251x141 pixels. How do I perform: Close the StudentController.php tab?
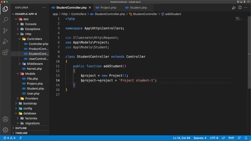90,7
